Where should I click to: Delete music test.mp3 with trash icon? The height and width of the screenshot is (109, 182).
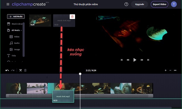(72, 17)
